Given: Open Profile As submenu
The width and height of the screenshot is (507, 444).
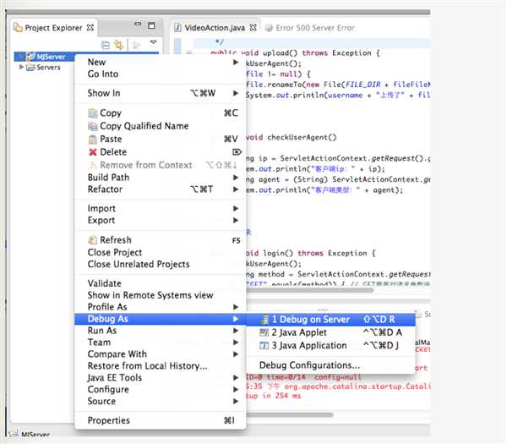Looking at the screenshot, I should point(160,307).
